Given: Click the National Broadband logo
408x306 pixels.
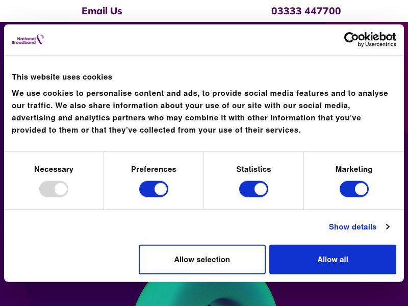Looking at the screenshot, I should tap(28, 39).
